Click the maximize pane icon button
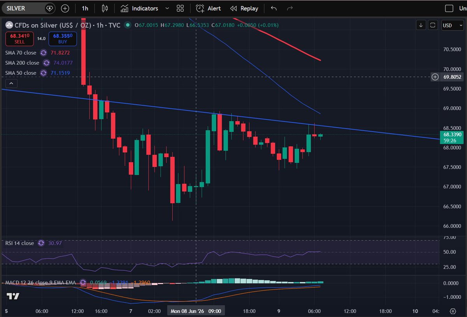Screen dimensions: 467x317 (432, 25)
